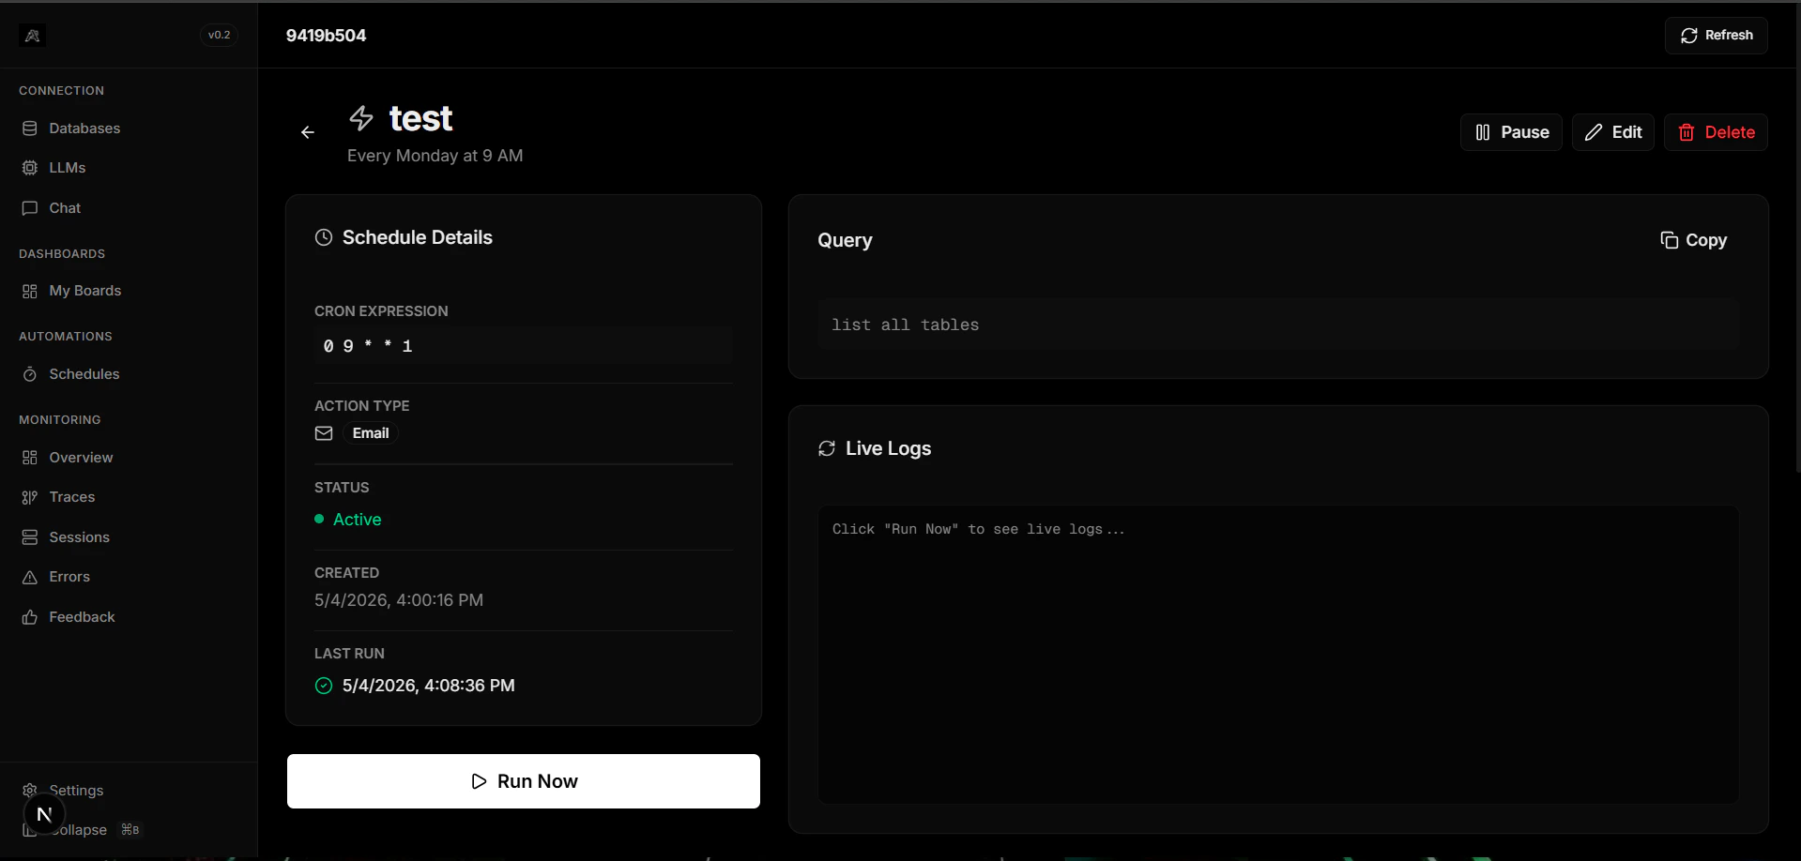
Task: Pause this schedule
Action: tap(1511, 132)
